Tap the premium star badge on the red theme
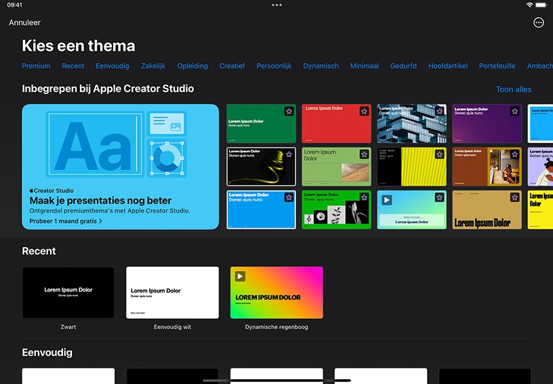Screen dimensions: 553x384 click(364, 112)
